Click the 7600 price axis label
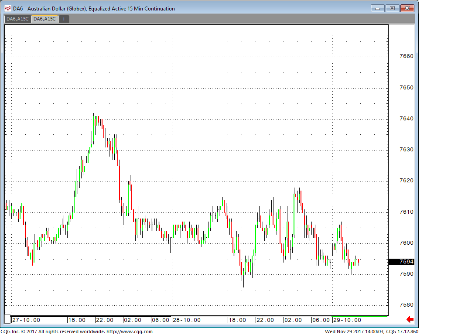The image size is (458, 335). pos(406,243)
